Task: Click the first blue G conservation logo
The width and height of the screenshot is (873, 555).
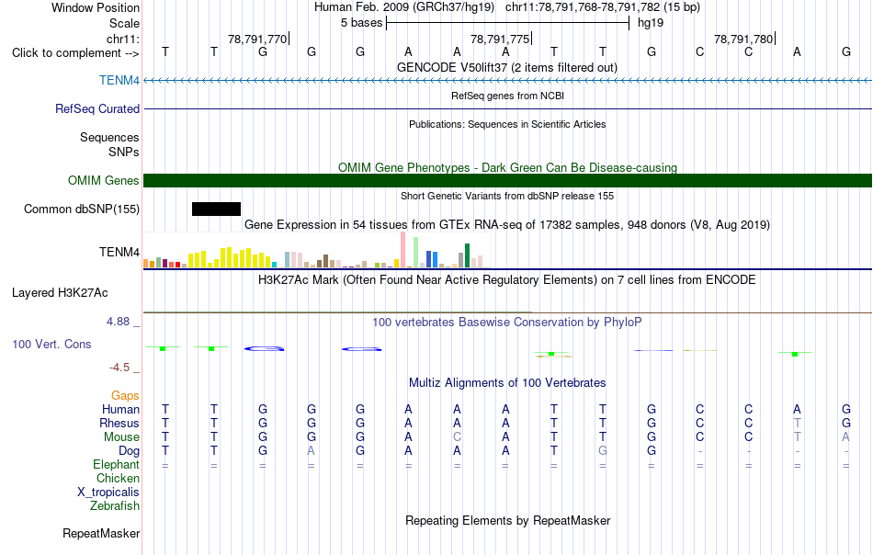Action: [264, 348]
